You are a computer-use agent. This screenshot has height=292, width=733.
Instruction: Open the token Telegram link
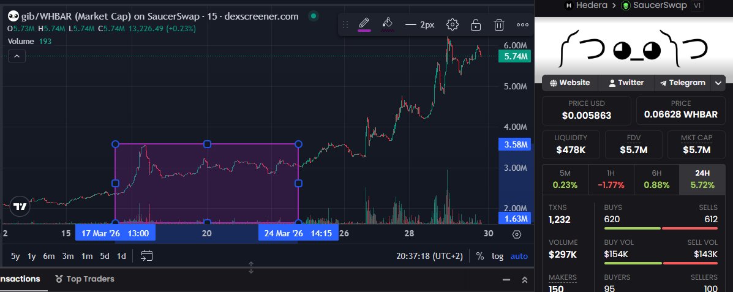click(x=683, y=83)
